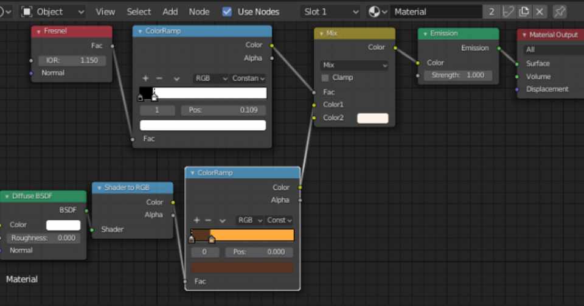This screenshot has height=306, width=584.
Task: Unlink the material with the X icon
Action: pyautogui.click(x=540, y=12)
